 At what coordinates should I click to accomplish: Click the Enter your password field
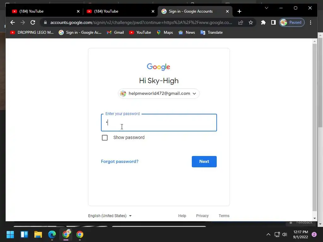[x=159, y=123]
